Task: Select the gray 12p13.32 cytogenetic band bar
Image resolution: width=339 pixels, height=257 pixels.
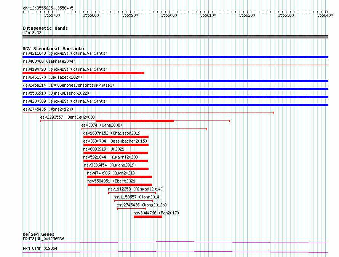Action: (175, 37)
